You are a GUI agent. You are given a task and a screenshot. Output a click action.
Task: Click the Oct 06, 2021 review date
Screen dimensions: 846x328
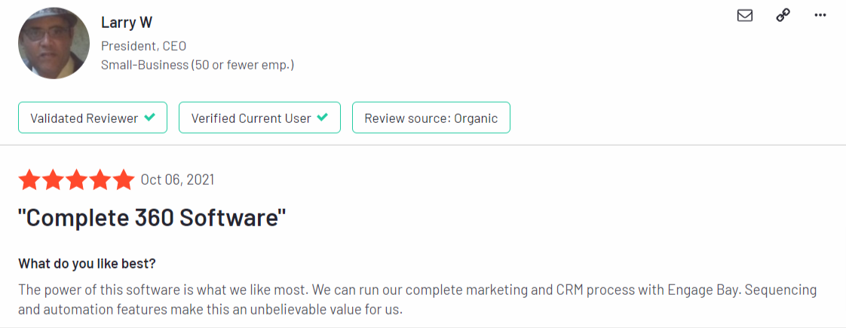coord(177,179)
